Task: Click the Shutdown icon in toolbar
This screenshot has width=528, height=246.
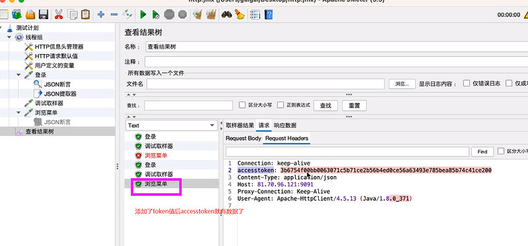Action: click(182, 14)
